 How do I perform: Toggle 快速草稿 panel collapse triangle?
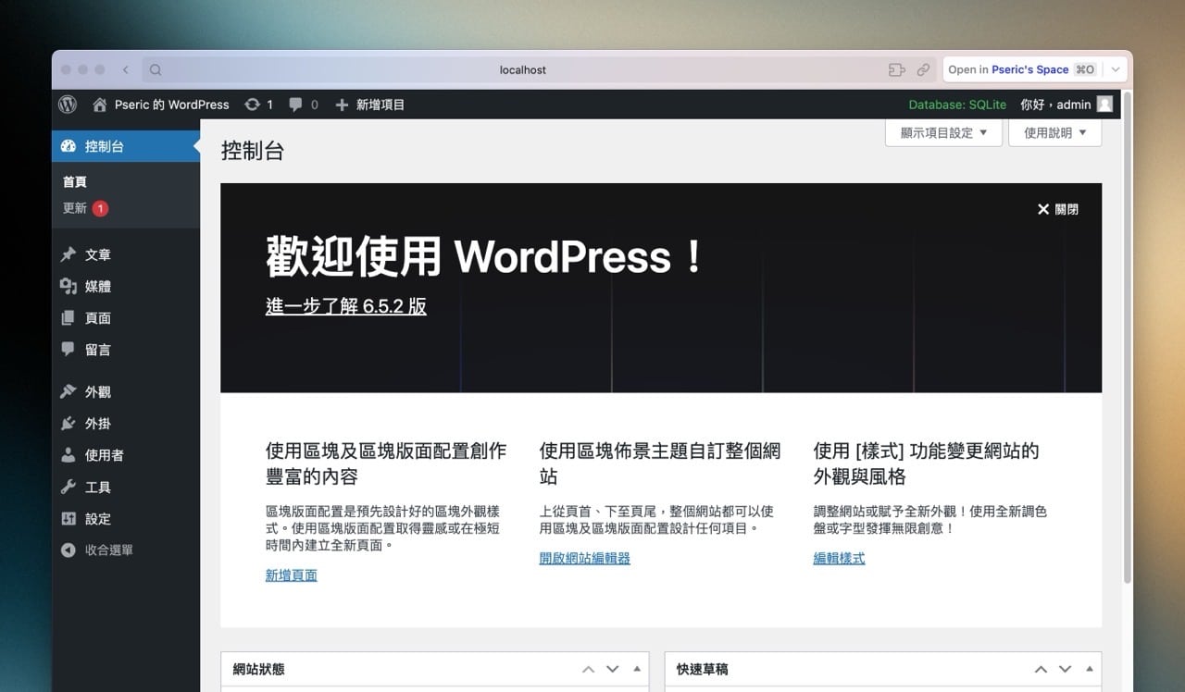coord(1090,669)
